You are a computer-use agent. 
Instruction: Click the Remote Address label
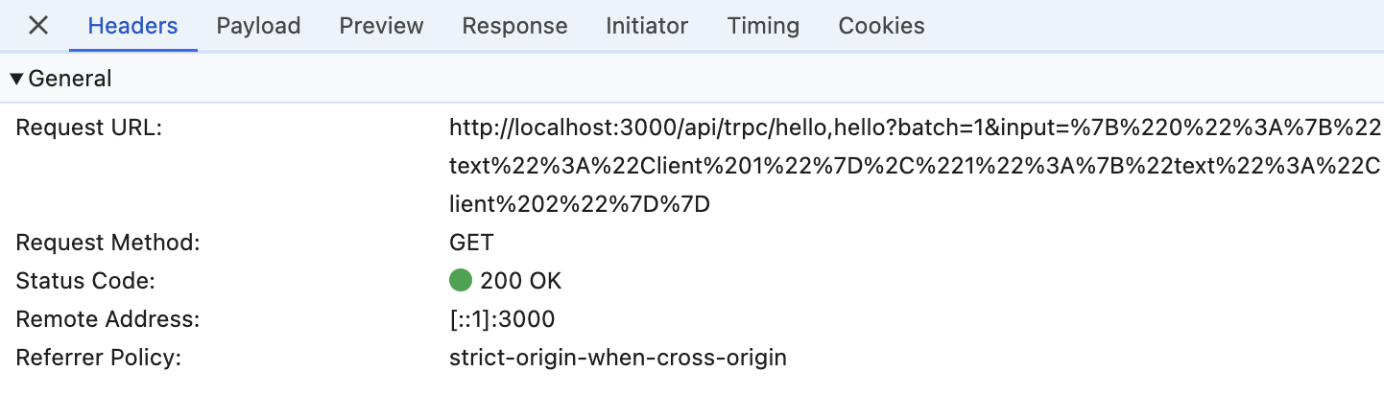(x=107, y=319)
